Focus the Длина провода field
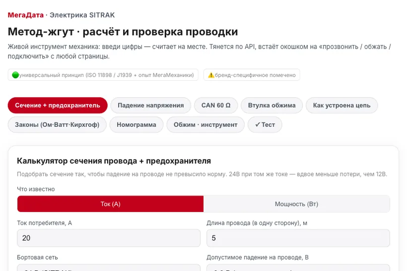This screenshot has width=407, height=271. (x=298, y=238)
